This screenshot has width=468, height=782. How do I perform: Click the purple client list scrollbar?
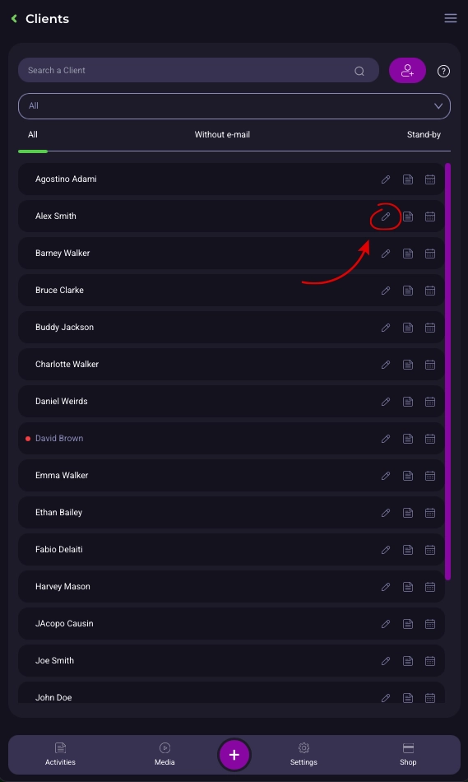click(x=447, y=371)
